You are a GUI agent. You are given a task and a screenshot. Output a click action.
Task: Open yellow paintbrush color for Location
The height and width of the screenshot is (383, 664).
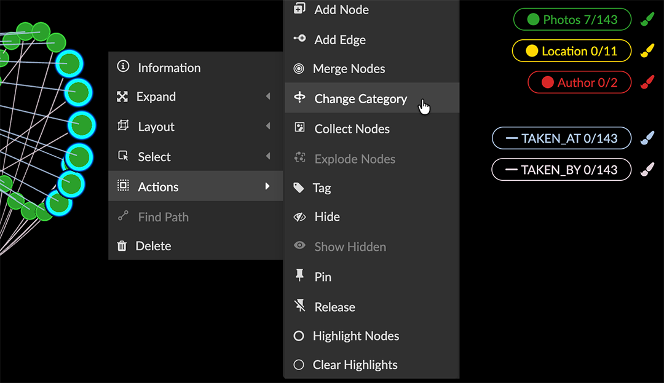coord(647,51)
